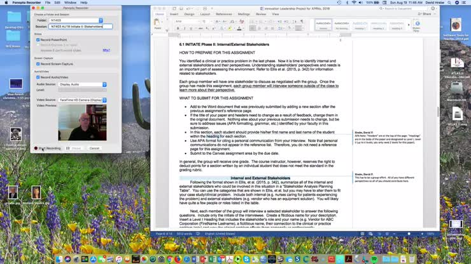Click the Word zoom slider handle
Image resolution: width=471 pixels, height=264 pixels.
pos(409,234)
